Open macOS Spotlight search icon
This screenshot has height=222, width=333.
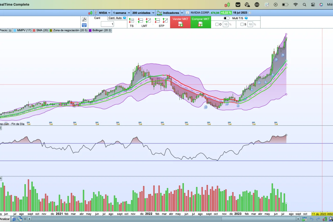point(304,5)
